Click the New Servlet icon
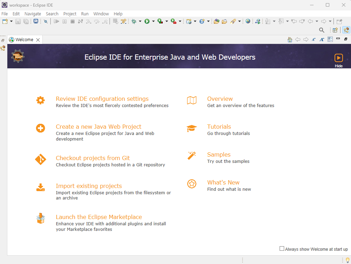This screenshot has height=264, width=351. point(202,21)
